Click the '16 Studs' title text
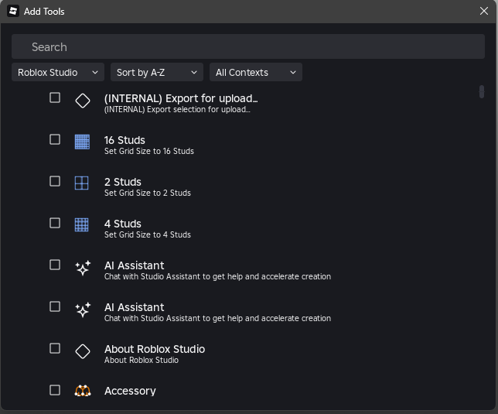Screen dimensions: 498x414 (124, 140)
